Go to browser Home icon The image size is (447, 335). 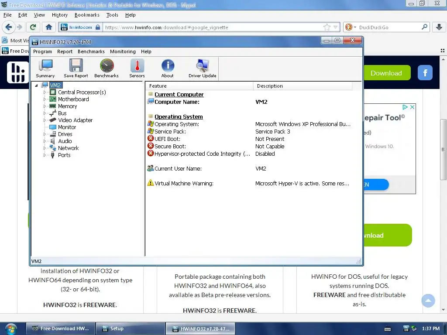pos(49,27)
